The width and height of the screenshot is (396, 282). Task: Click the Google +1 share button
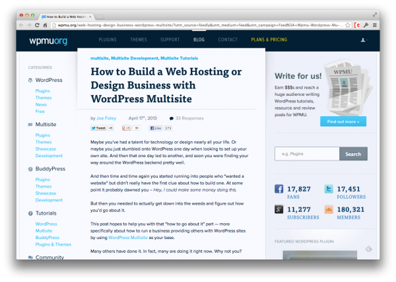[x=126, y=128]
